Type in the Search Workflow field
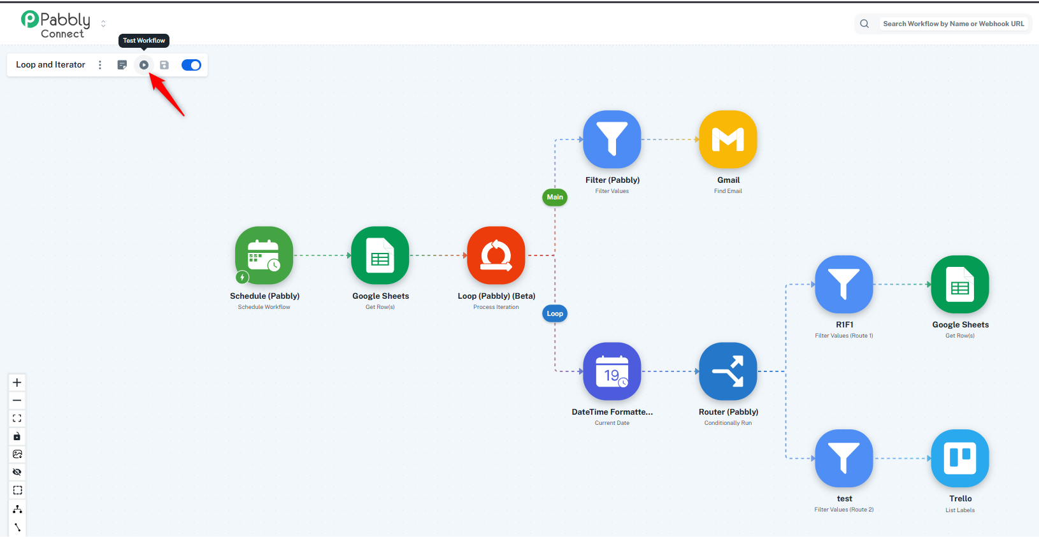This screenshot has height=537, width=1039. click(953, 24)
